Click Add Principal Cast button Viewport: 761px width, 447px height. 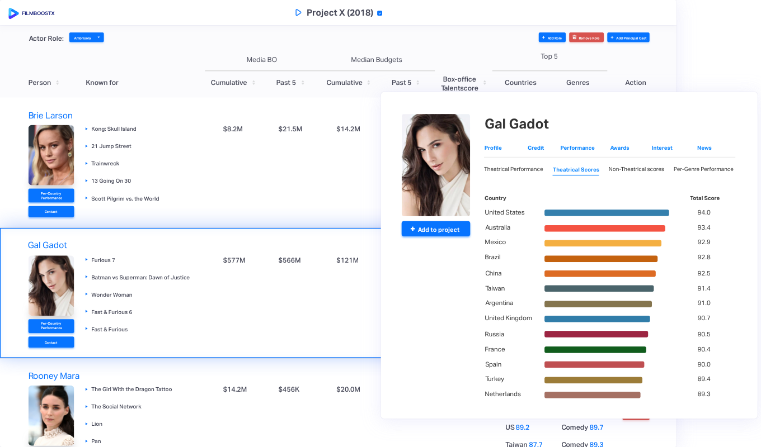[628, 37]
